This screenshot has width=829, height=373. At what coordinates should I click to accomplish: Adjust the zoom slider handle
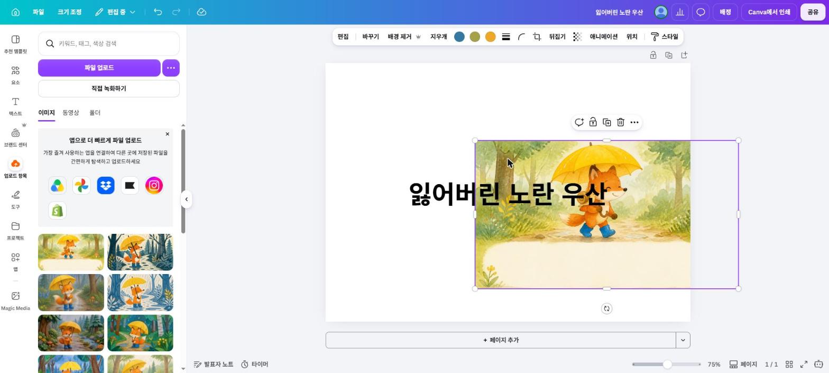point(667,364)
